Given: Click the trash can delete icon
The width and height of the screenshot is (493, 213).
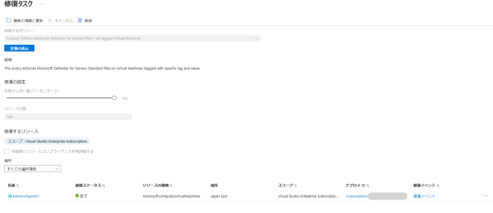Looking at the screenshot, I should click(x=80, y=20).
